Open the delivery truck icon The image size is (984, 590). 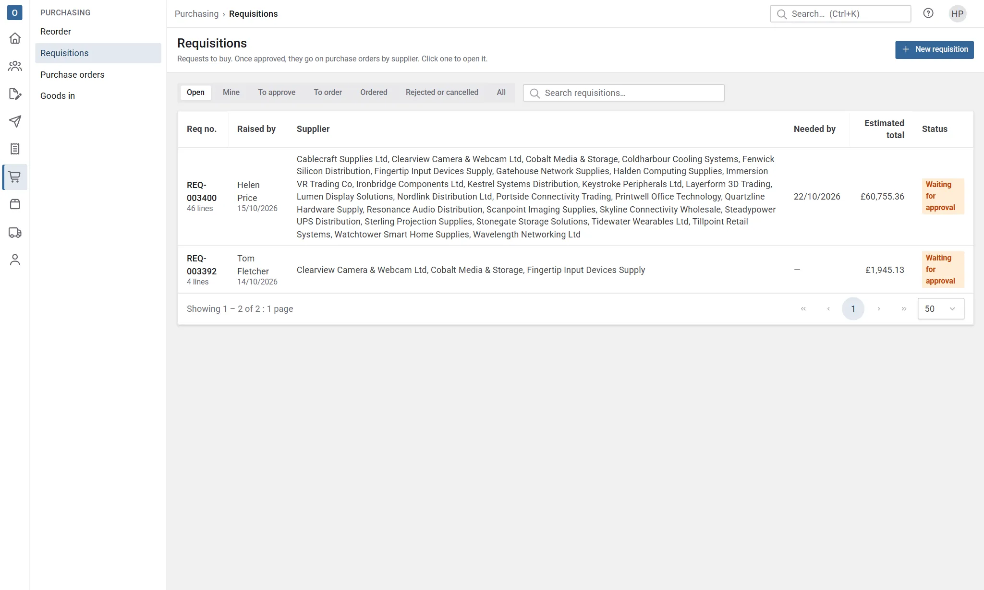coord(15,233)
